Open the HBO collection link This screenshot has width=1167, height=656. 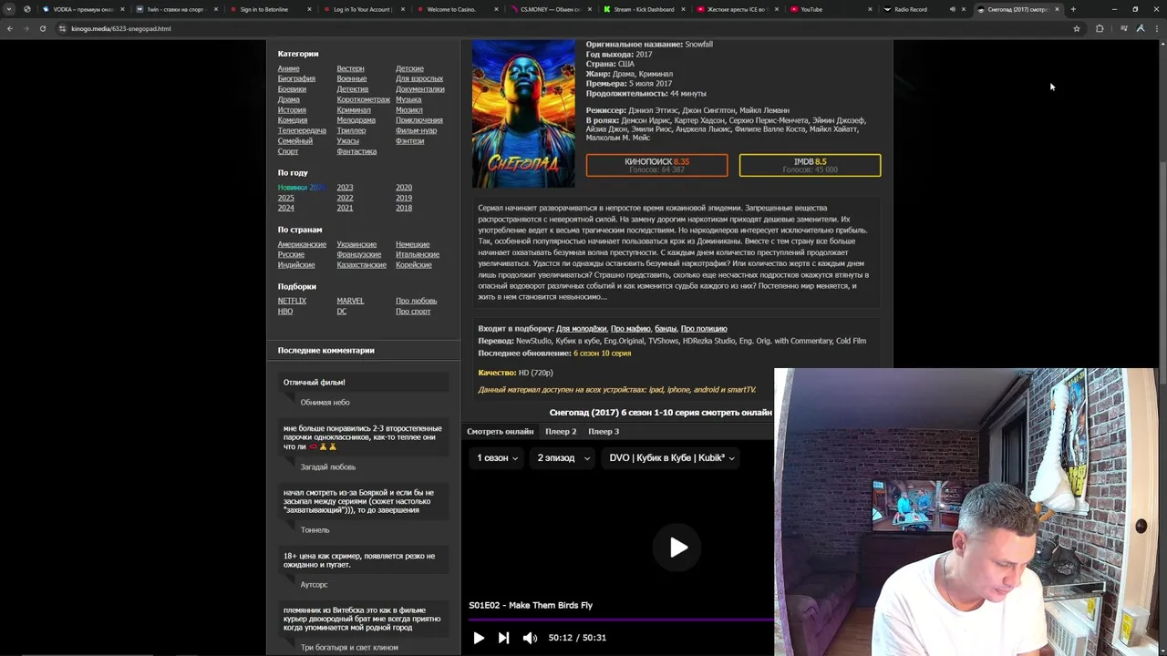285,312
